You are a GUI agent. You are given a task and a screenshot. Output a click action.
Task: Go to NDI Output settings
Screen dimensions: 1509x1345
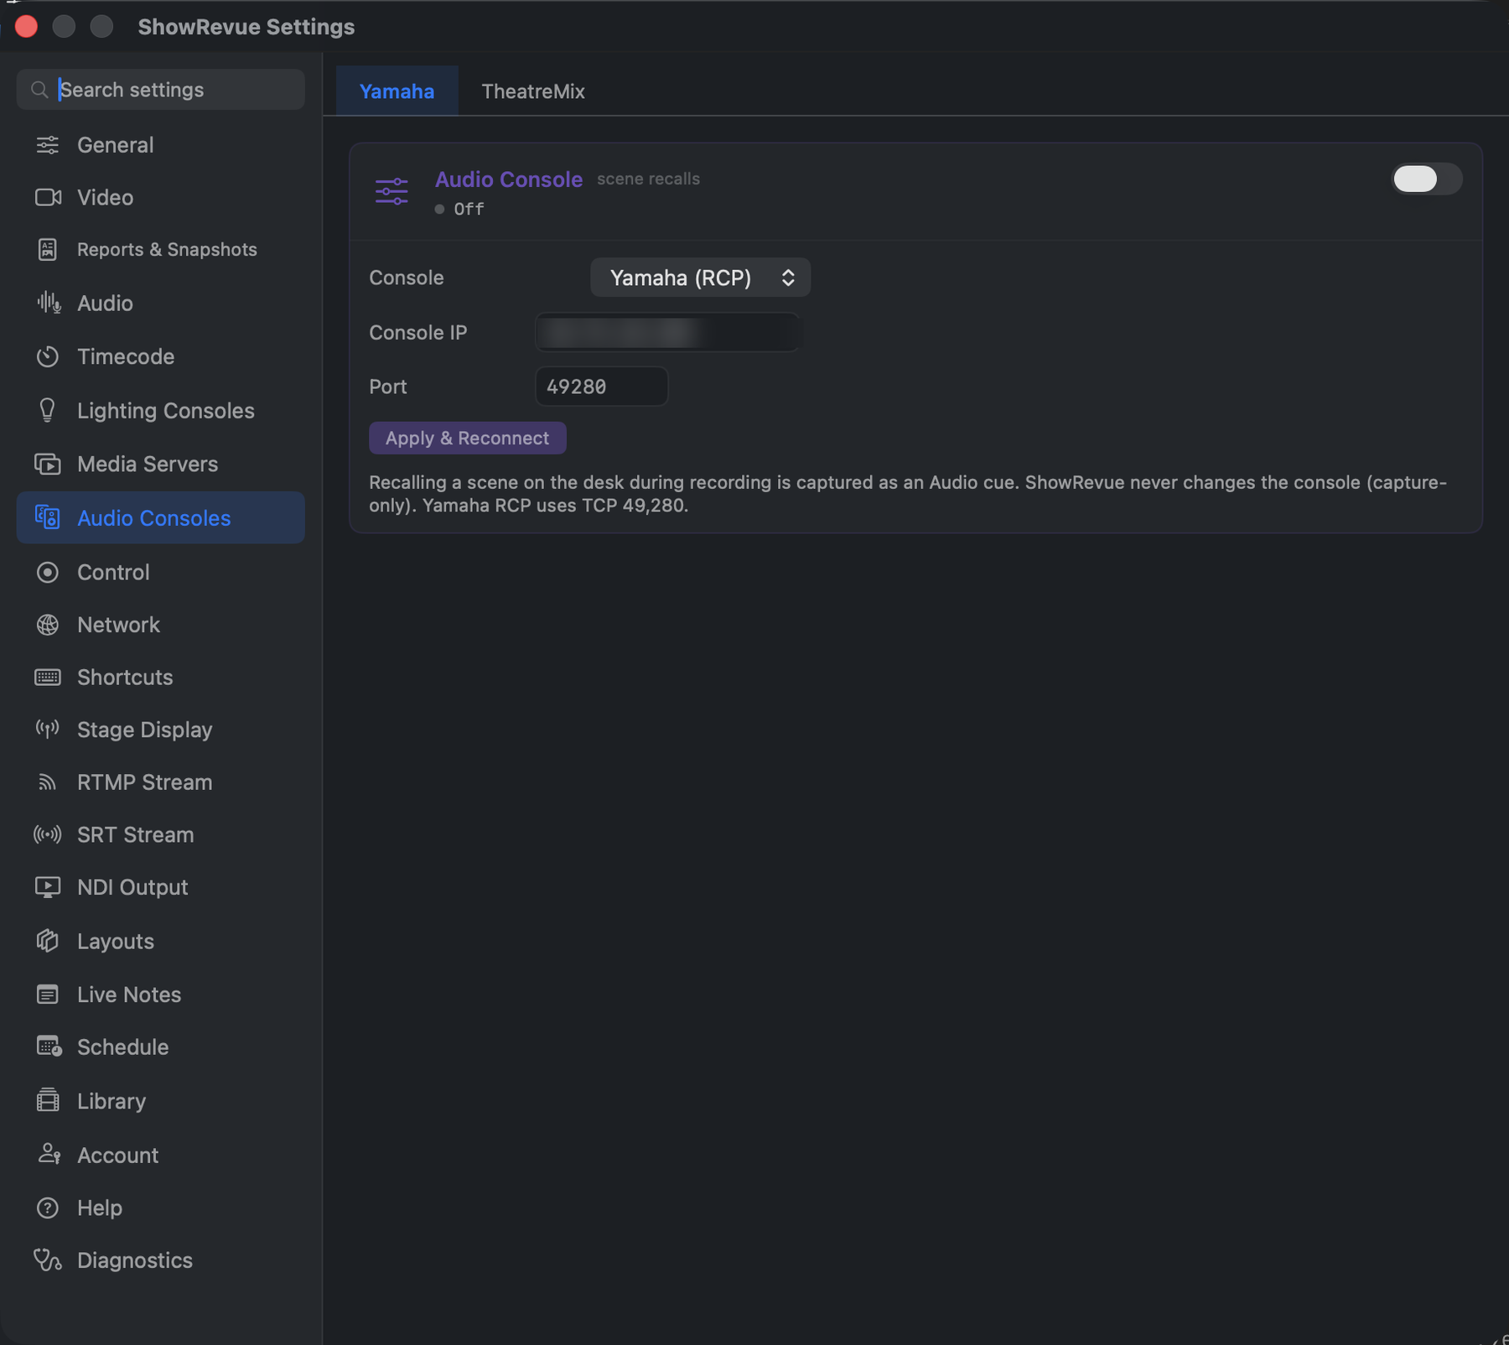[160, 887]
